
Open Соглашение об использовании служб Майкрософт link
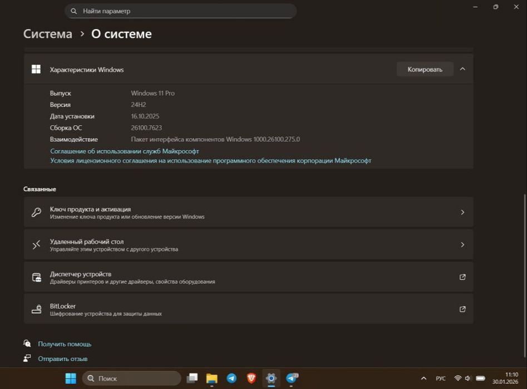tap(124, 151)
